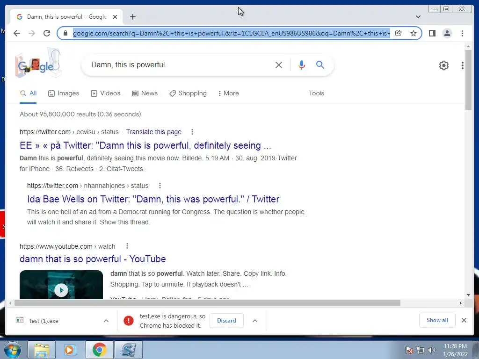
Task: Click the forward navigation arrow
Action: 32,33
